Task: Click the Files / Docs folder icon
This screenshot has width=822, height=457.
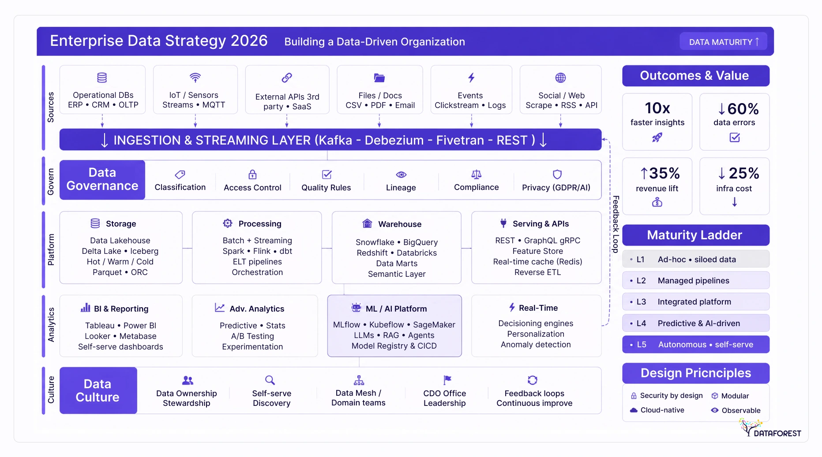Action: (x=379, y=78)
